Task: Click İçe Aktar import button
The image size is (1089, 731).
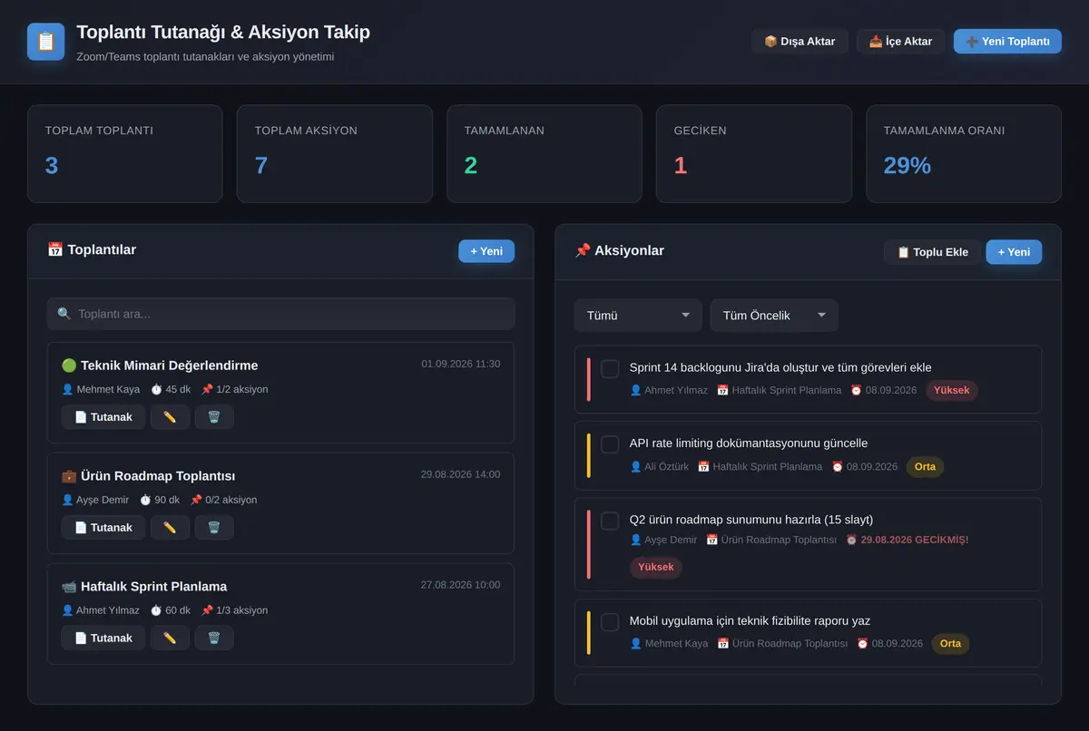Action: (x=901, y=42)
